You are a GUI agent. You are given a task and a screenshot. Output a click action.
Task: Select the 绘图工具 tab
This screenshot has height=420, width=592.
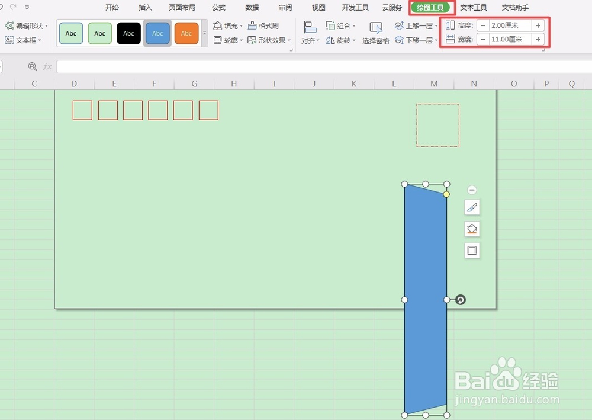430,8
